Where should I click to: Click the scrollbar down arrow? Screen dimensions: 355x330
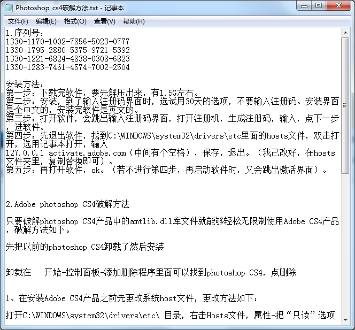tap(345, 320)
